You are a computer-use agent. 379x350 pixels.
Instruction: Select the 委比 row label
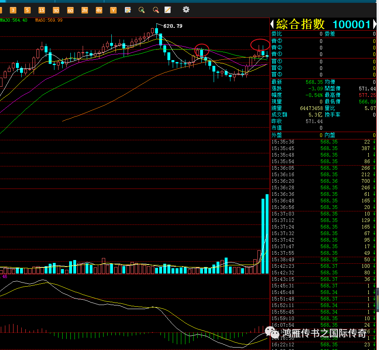coord(277,34)
